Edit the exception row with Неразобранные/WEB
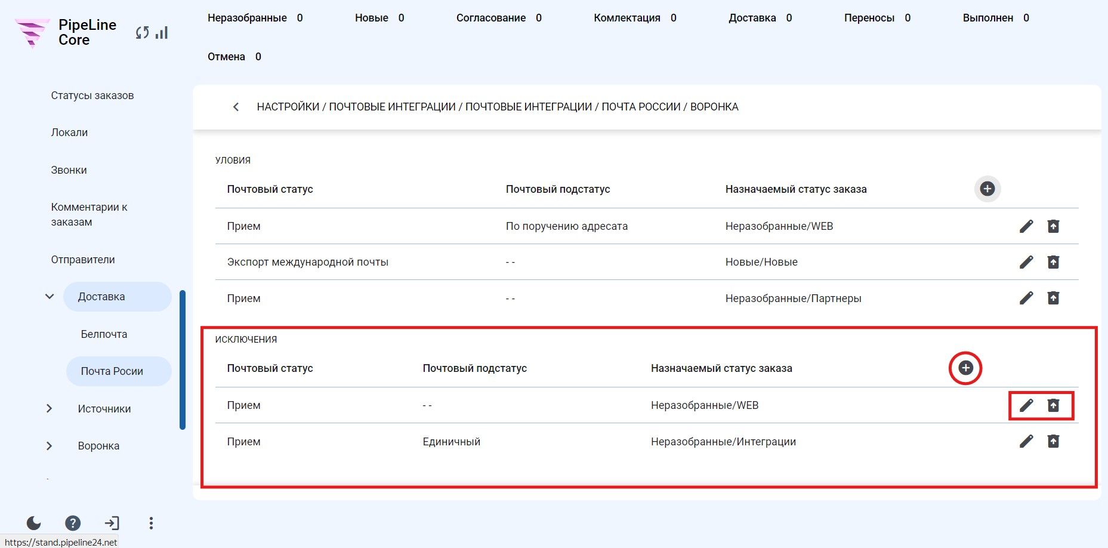Screen dimensions: 1108x548 click(1026, 405)
